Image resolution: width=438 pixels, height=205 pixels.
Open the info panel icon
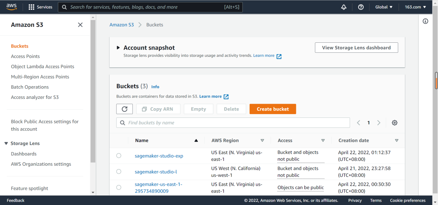point(426,21)
